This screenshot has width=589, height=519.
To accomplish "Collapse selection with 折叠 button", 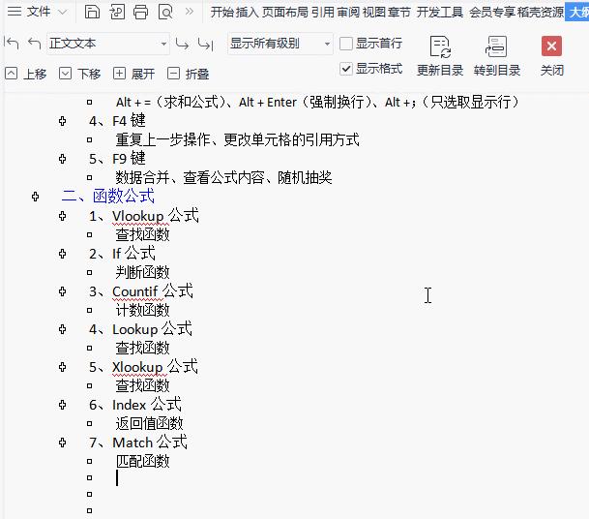I will (x=189, y=74).
